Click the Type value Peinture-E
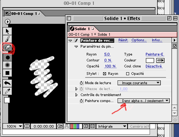Screen dimensions: 179x137 click(x=154, y=54)
